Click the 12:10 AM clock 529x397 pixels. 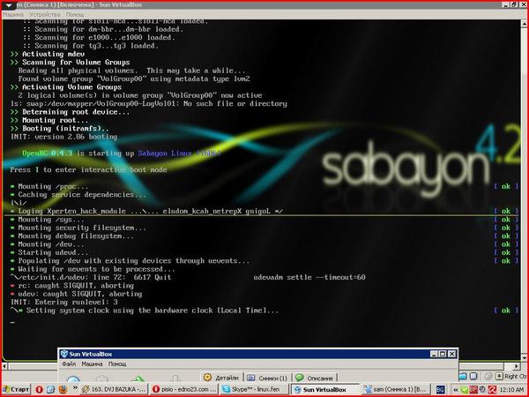coord(511,390)
